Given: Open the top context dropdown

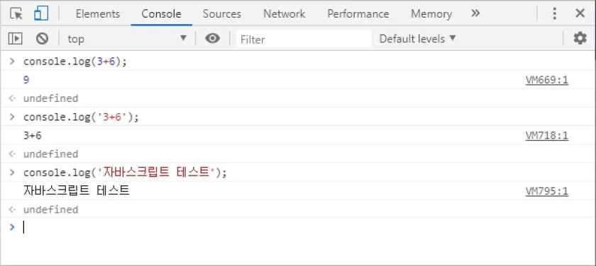Looking at the screenshot, I should (x=127, y=39).
